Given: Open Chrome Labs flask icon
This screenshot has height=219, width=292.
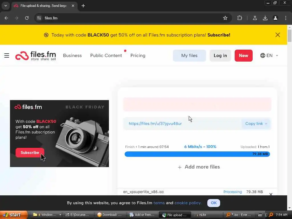Looking at the screenshot, I should pyautogui.click(x=255, y=18).
